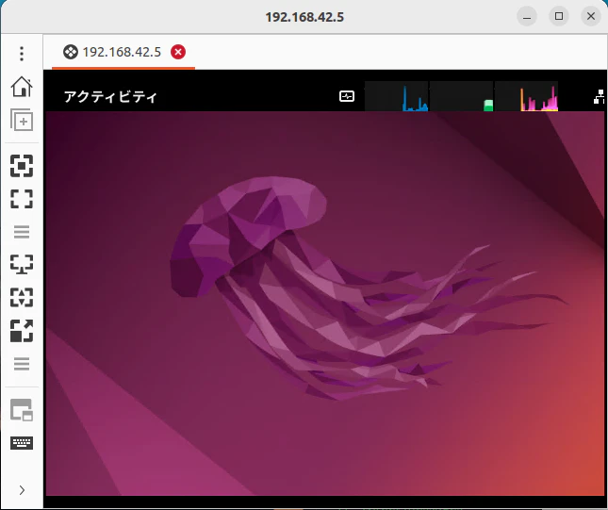Viewport: 608px width, 510px height.
Task: Toggle scaled mode icon with vertical arrows
Action: tap(22, 298)
